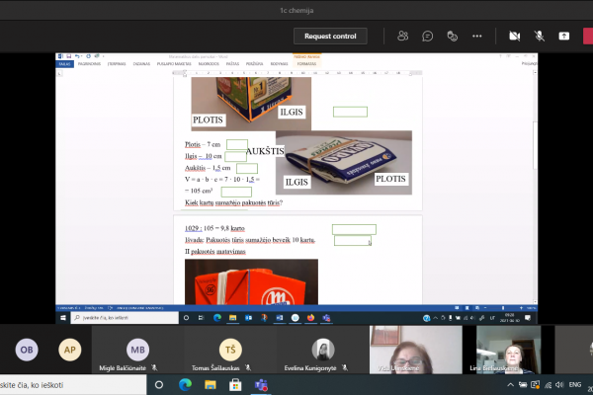Click the Redo icon in Word toolbar
This screenshot has width=593, height=395.
coord(88,56)
